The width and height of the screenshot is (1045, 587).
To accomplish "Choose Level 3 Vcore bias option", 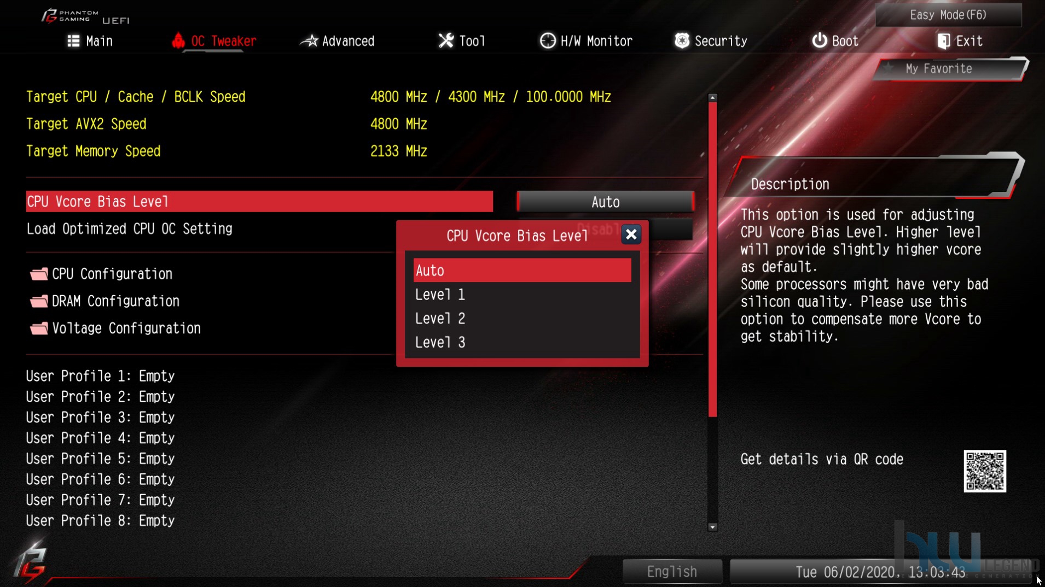I will click(522, 343).
